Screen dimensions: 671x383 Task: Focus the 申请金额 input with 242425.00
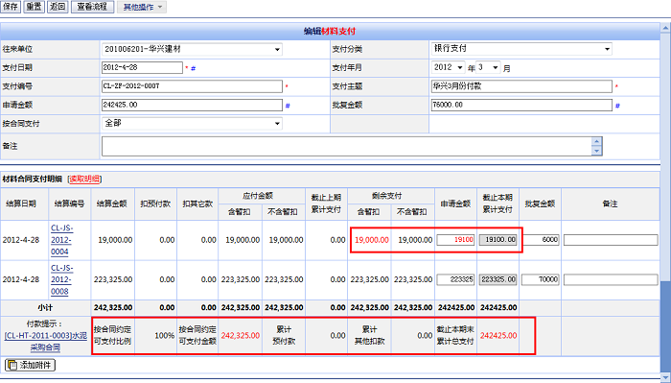(192, 105)
